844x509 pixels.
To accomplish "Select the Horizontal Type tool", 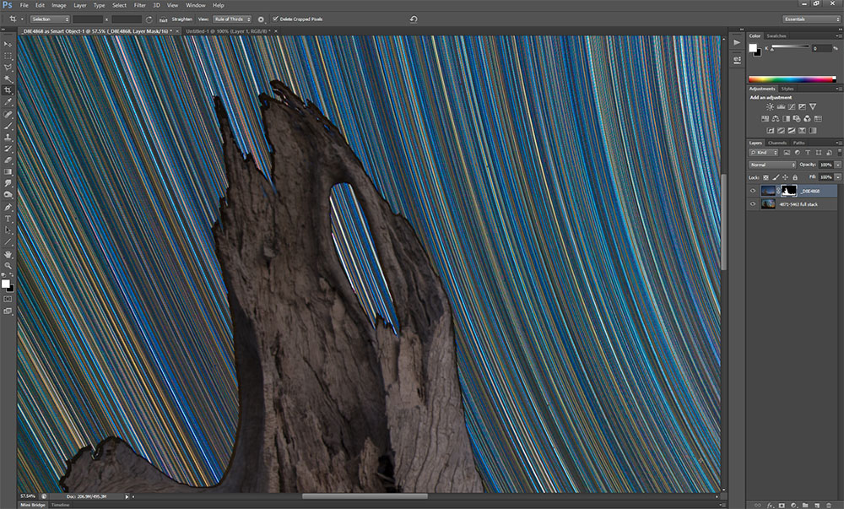I will [x=8, y=219].
